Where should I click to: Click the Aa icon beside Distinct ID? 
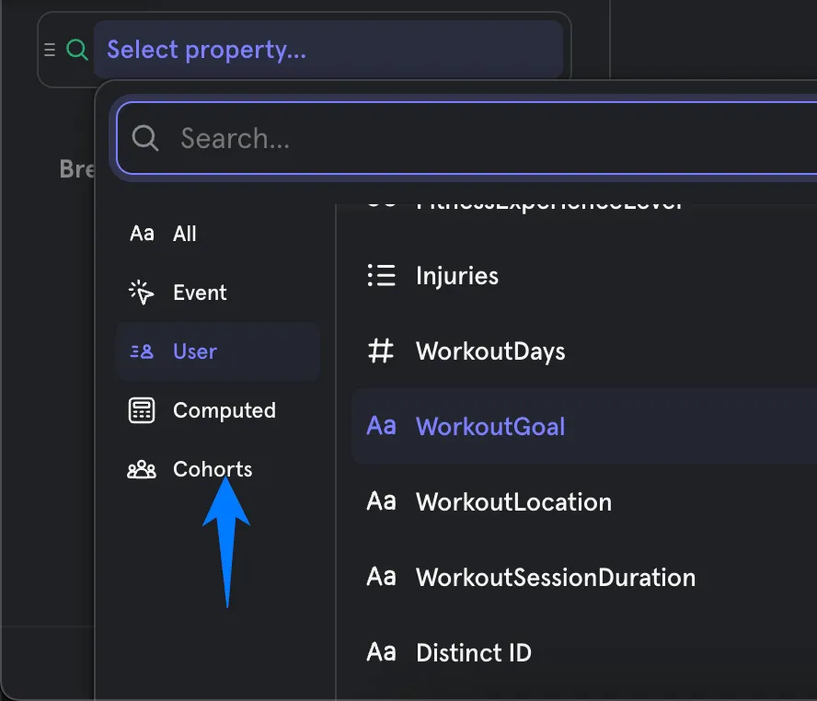381,653
